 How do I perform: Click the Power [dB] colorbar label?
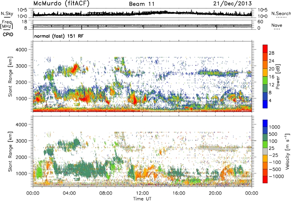tap(278, 77)
